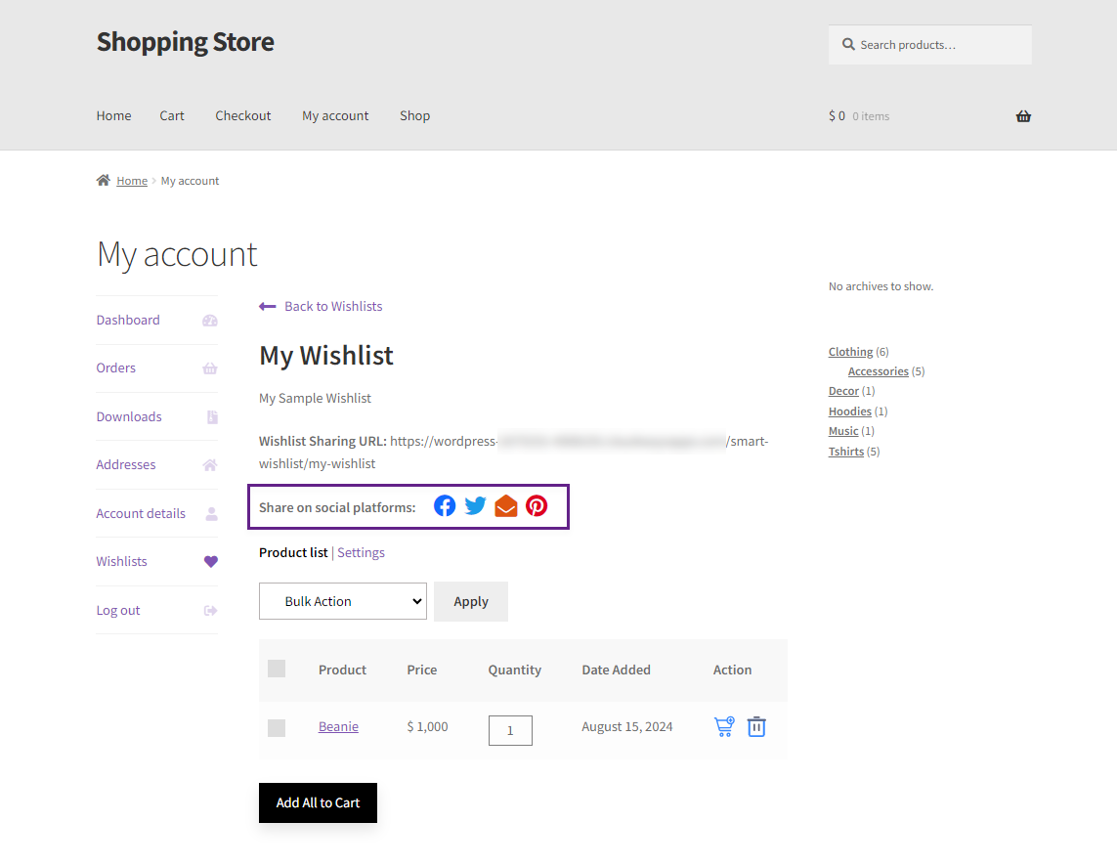Click the Dashboard gauge icon

(x=210, y=321)
